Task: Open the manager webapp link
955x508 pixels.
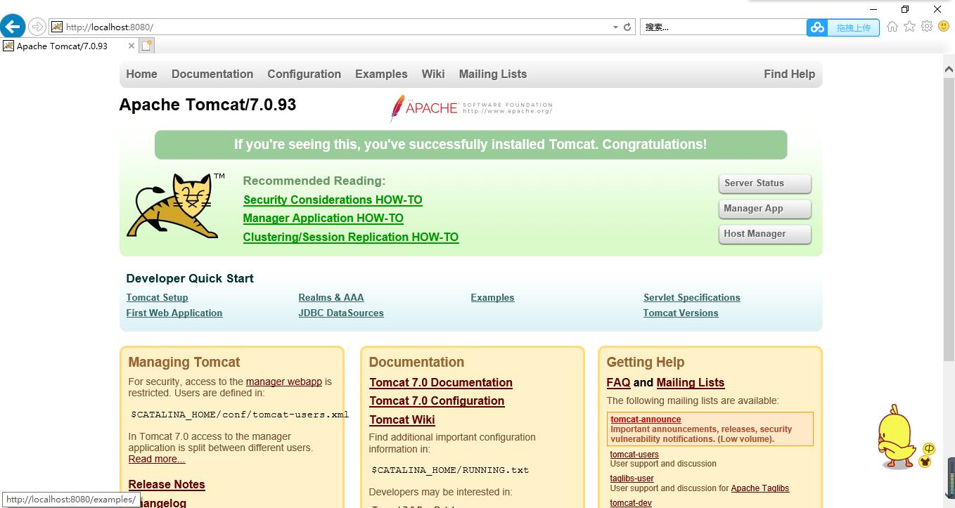Action: (284, 382)
